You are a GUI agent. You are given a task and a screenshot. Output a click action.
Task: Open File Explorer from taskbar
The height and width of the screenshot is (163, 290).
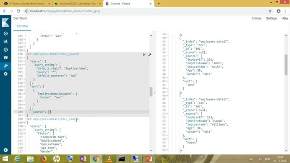(30, 159)
